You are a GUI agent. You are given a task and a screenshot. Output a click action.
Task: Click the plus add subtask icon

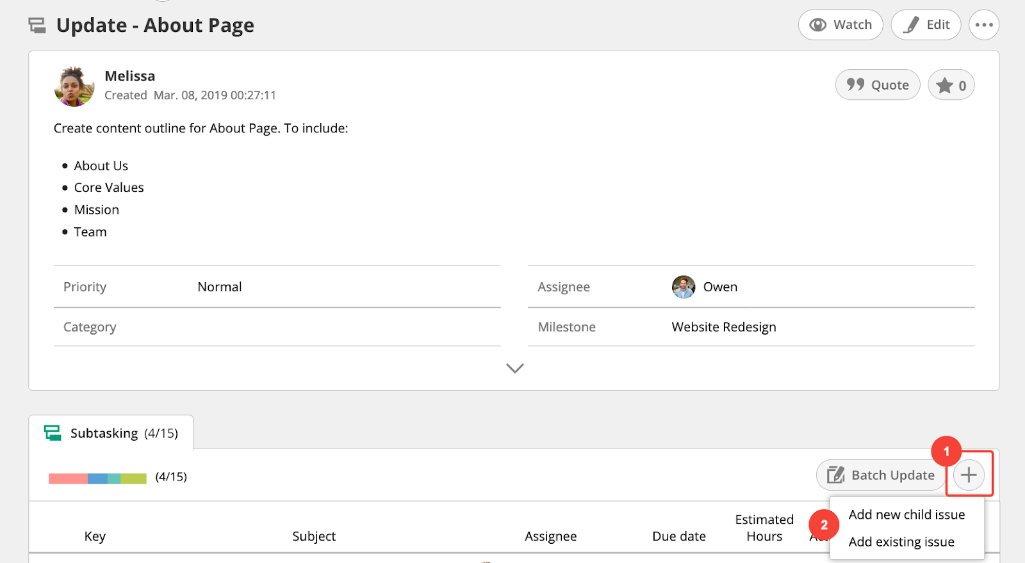tap(969, 475)
